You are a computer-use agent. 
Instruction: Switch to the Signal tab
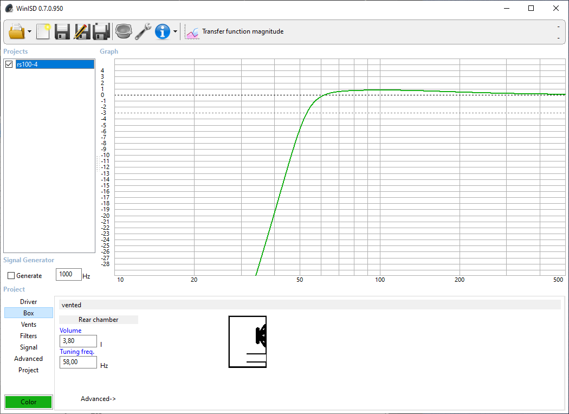(x=29, y=347)
